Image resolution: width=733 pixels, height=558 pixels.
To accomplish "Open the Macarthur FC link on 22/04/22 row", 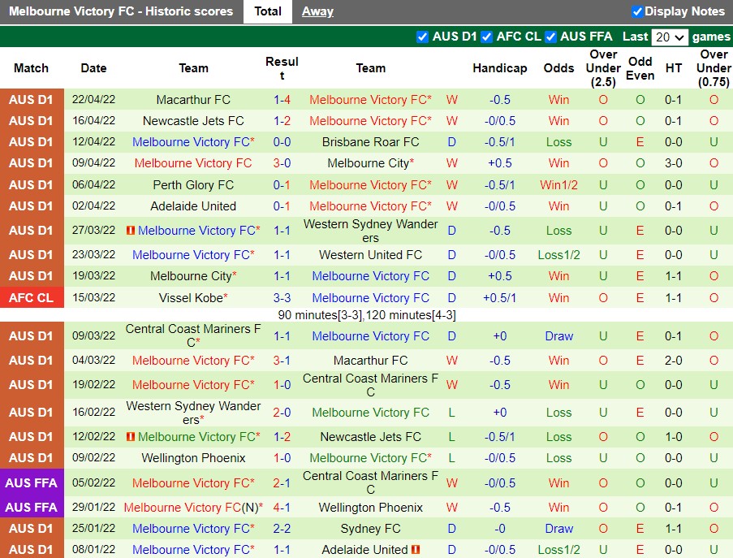I will pyautogui.click(x=193, y=100).
